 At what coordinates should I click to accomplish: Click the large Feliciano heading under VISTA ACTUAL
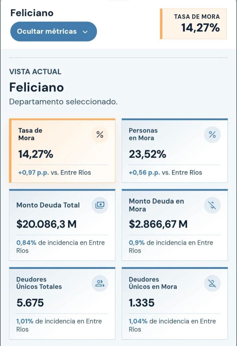36,87
